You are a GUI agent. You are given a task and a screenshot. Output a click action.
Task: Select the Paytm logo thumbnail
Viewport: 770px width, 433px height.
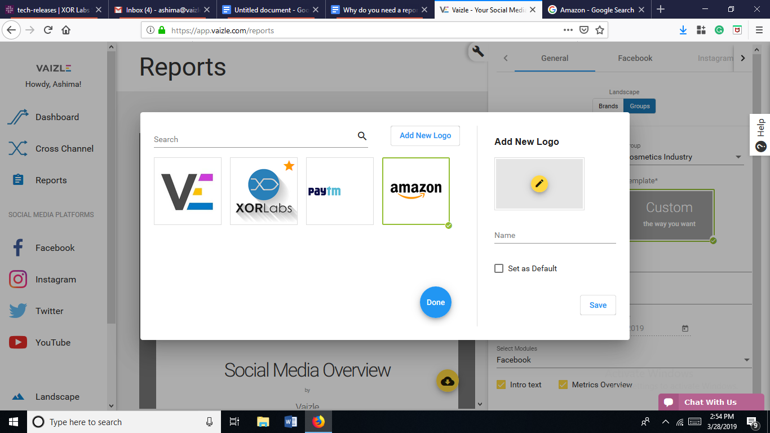(x=340, y=191)
